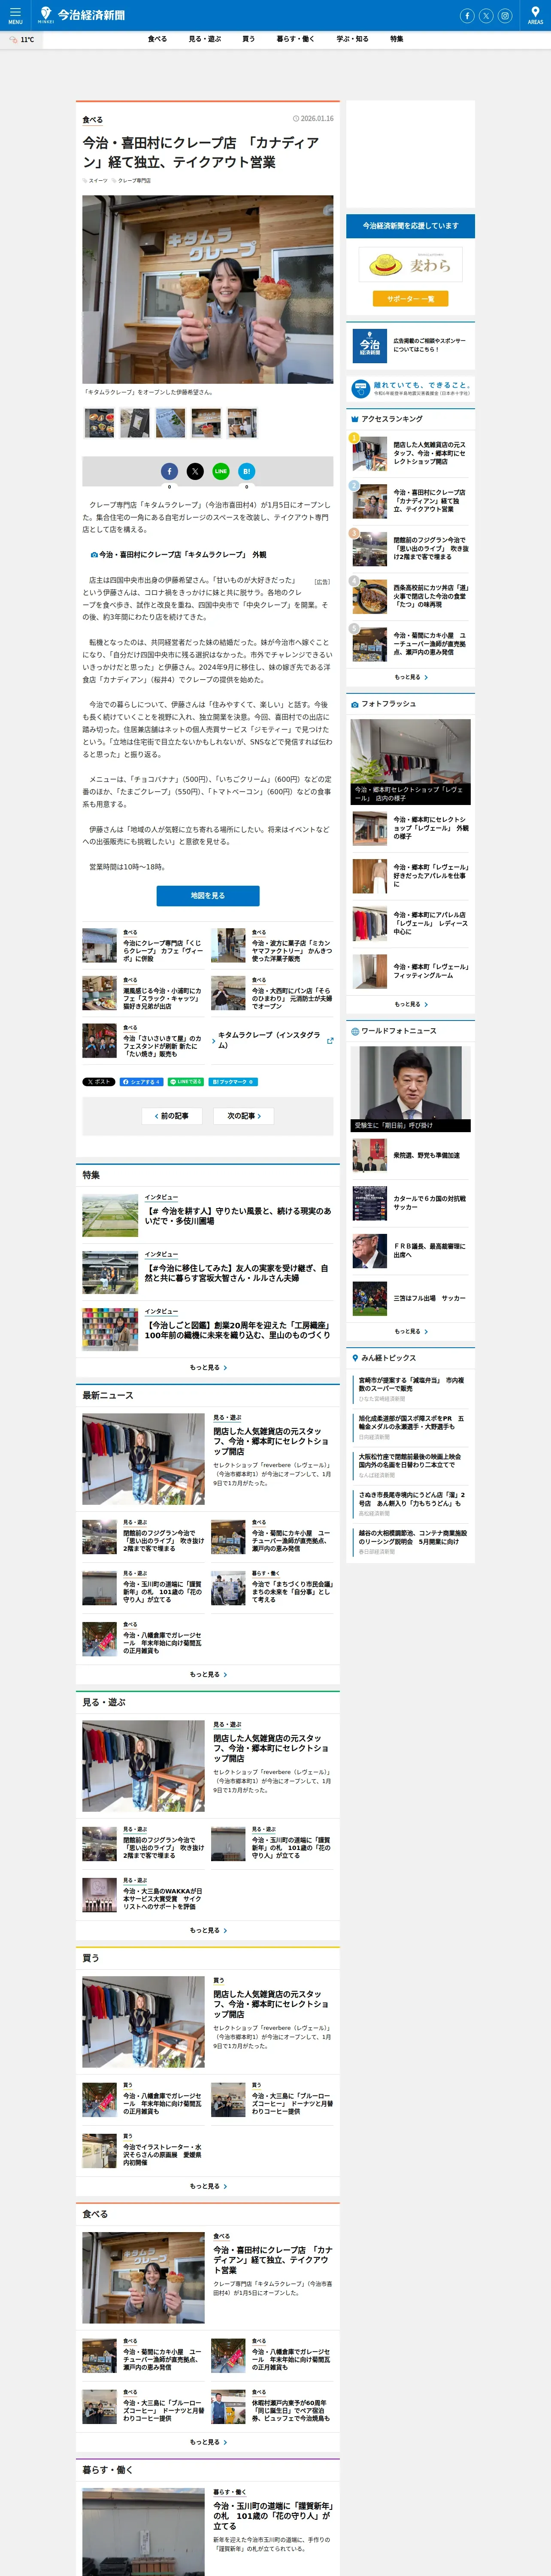Open the 買う nav menu item
Viewport: 551px width, 2576px height.
pyautogui.click(x=248, y=39)
